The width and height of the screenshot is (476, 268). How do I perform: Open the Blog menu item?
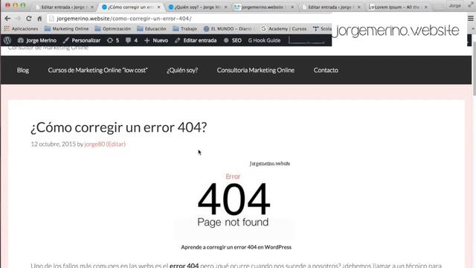tap(23, 70)
